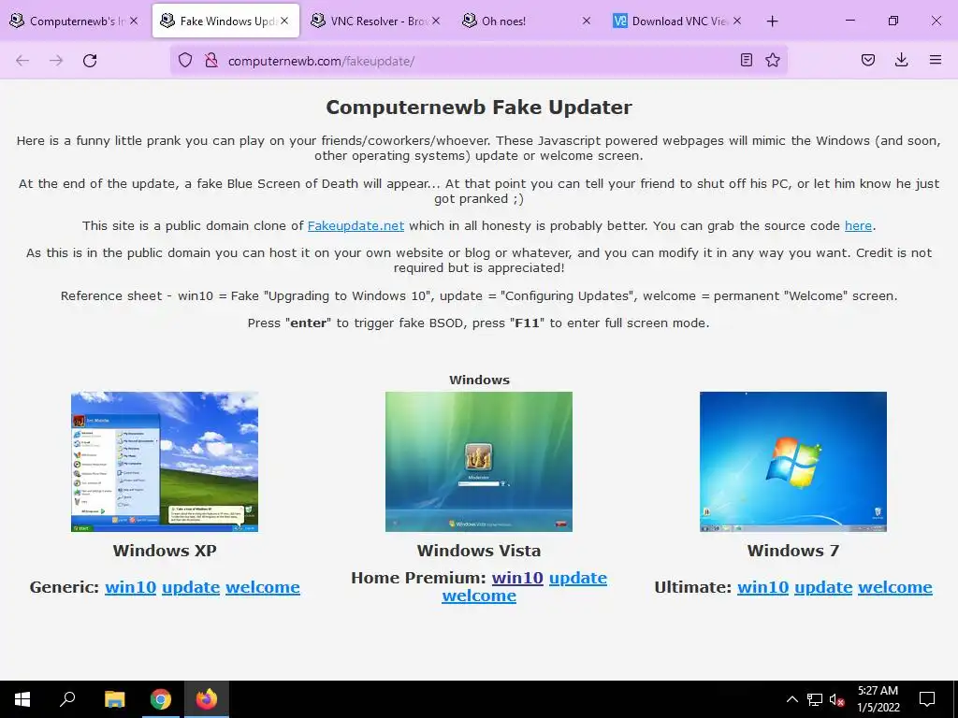The image size is (958, 718).
Task: Open Windows XP Generic welcome link
Action: coord(263,587)
